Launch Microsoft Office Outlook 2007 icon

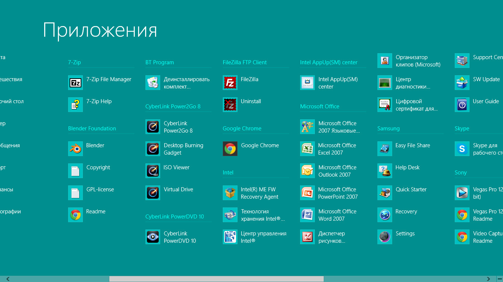click(307, 171)
